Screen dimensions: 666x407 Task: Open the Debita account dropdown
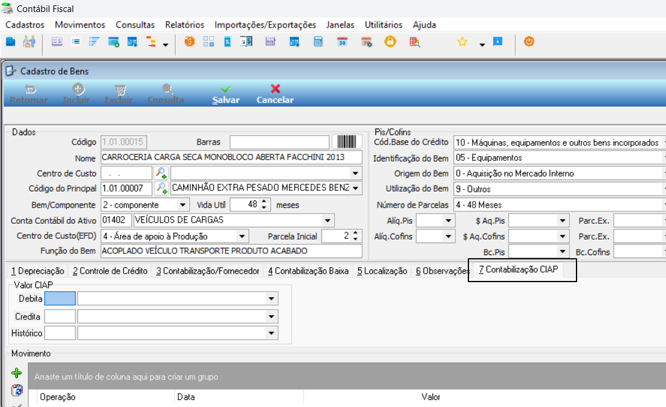coord(271,299)
